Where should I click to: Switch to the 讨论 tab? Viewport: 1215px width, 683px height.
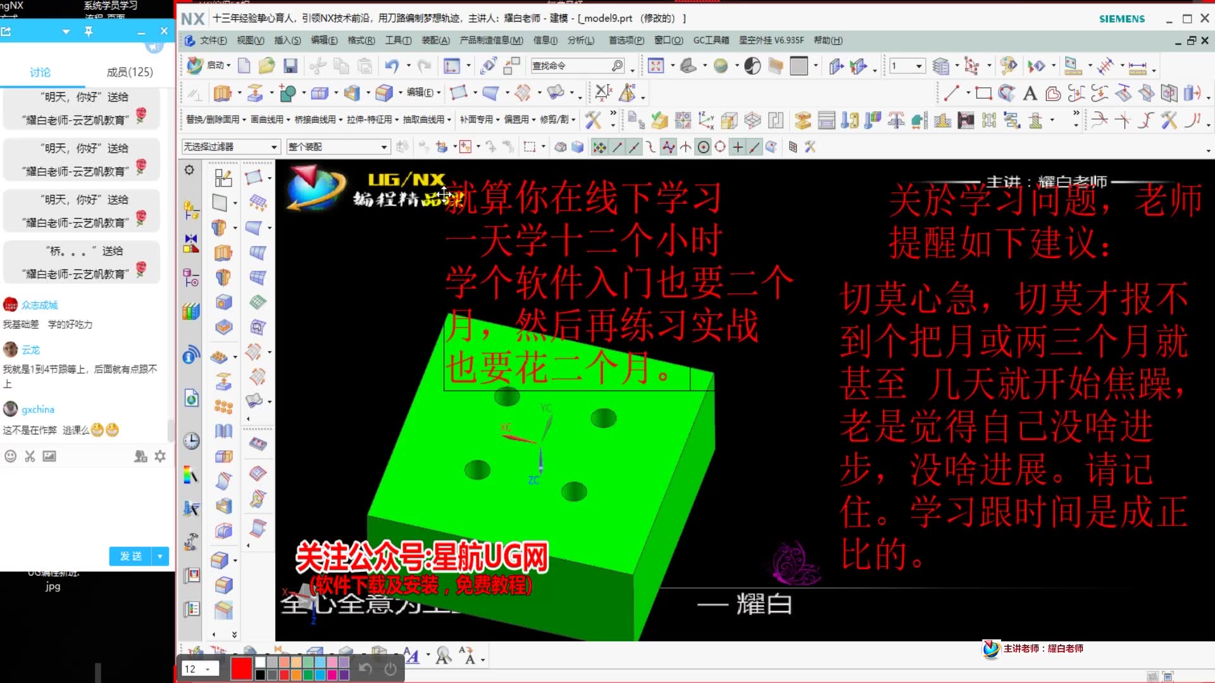pyautogui.click(x=40, y=72)
